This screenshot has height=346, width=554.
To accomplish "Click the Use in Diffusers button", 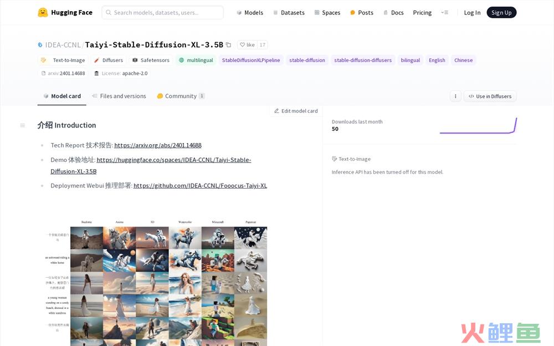I will [490, 96].
